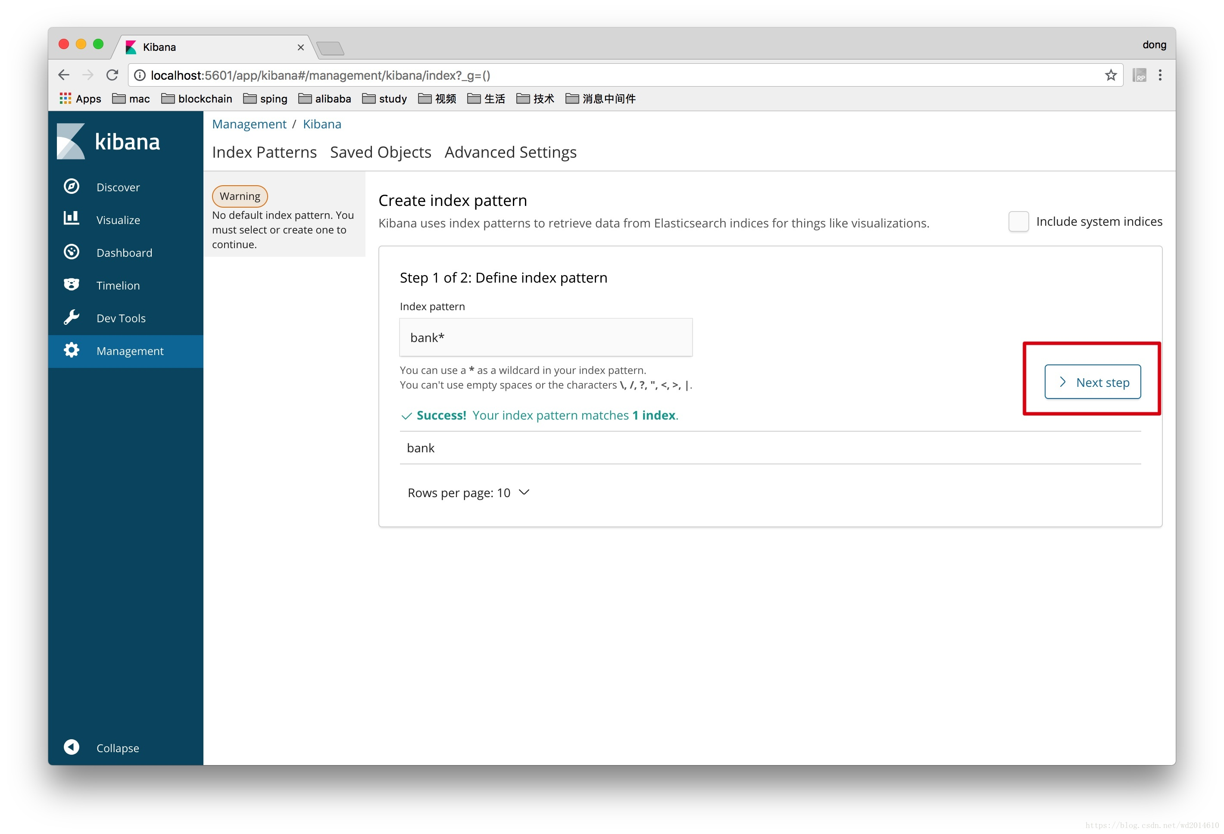Image resolution: width=1224 pixels, height=834 pixels.
Task: Switch to Saved Objects tab
Action: pyautogui.click(x=380, y=152)
